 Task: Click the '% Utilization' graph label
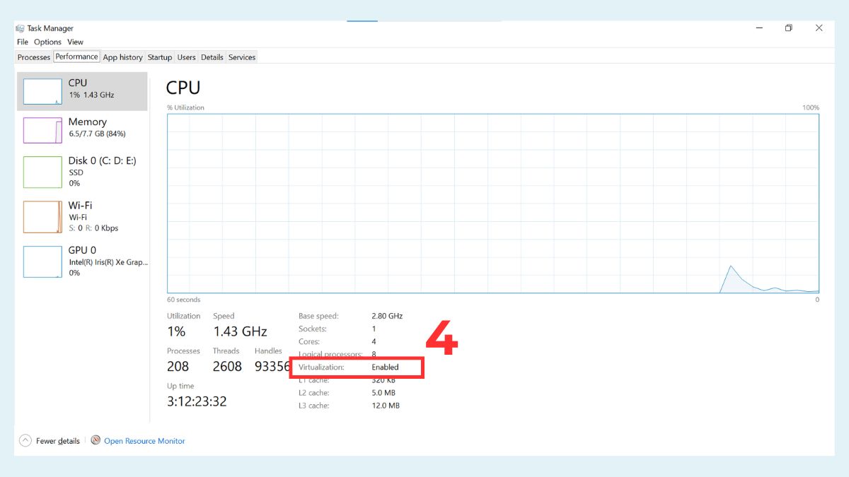[x=185, y=108]
